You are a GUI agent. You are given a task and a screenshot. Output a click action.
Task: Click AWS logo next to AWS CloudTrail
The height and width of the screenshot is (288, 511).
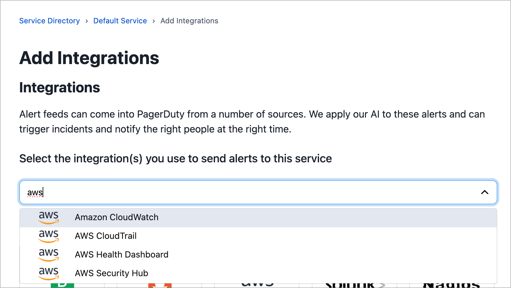pos(49,236)
